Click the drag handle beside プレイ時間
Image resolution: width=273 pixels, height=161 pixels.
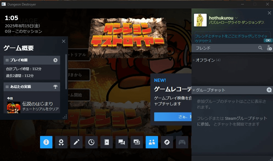pyautogui.click(x=7, y=60)
